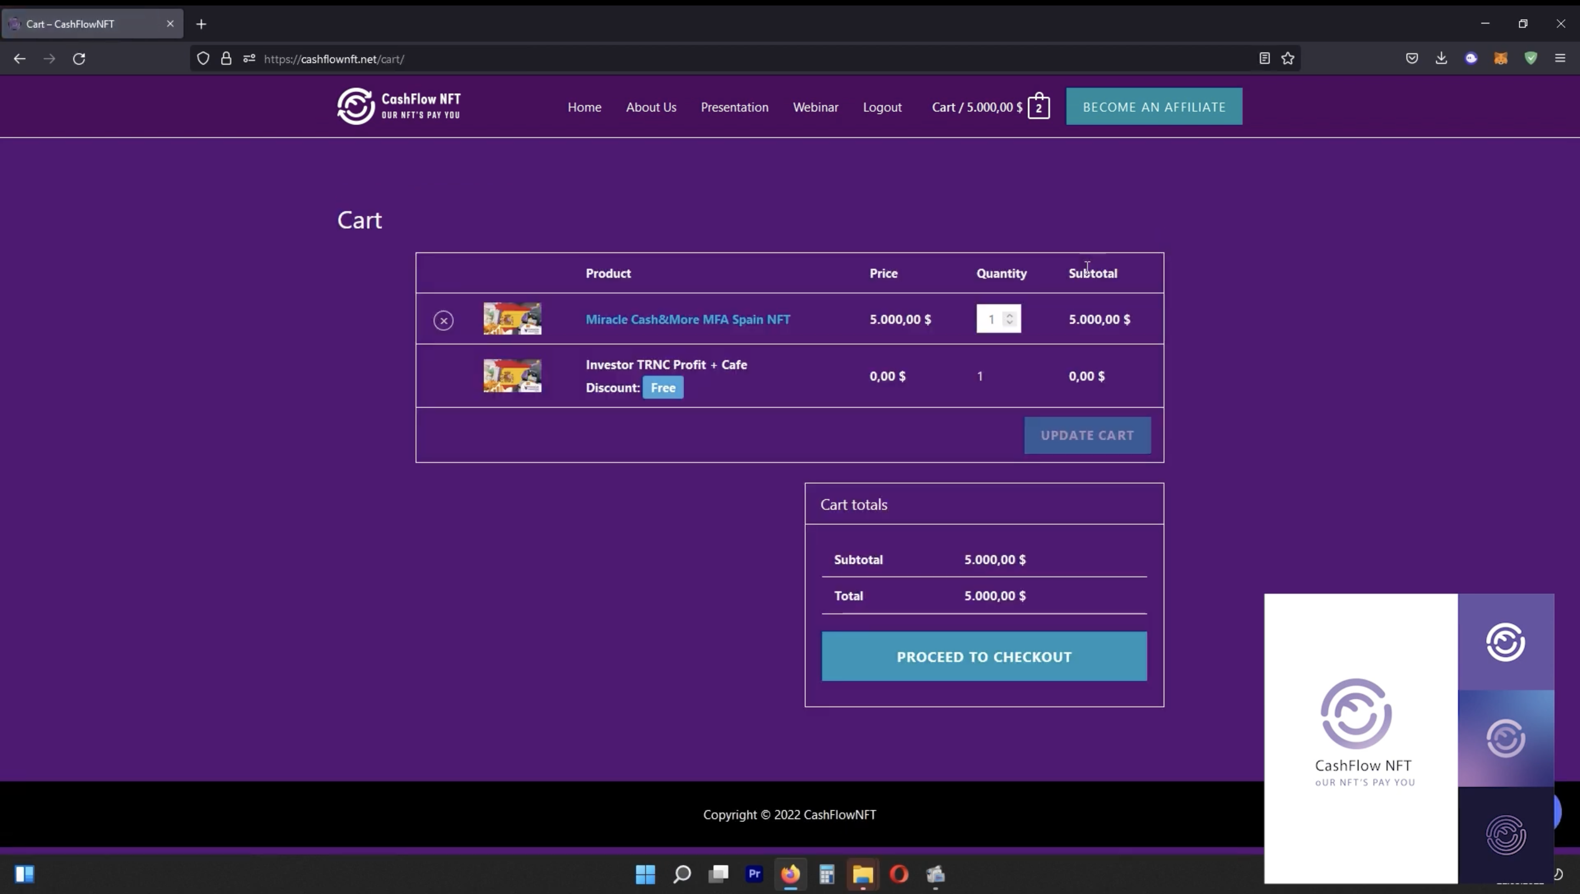Open the Calculator app on taskbar
This screenshot has width=1580, height=894.
(x=827, y=874)
